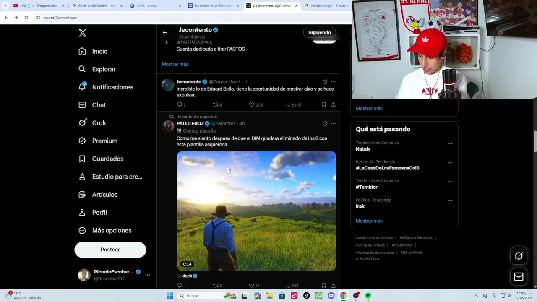Reply to the Eduard Bello post

(180, 104)
